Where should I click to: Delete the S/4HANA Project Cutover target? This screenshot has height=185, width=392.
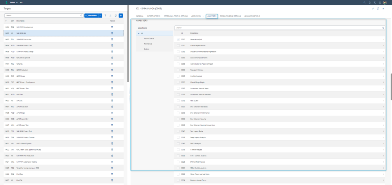(112, 137)
